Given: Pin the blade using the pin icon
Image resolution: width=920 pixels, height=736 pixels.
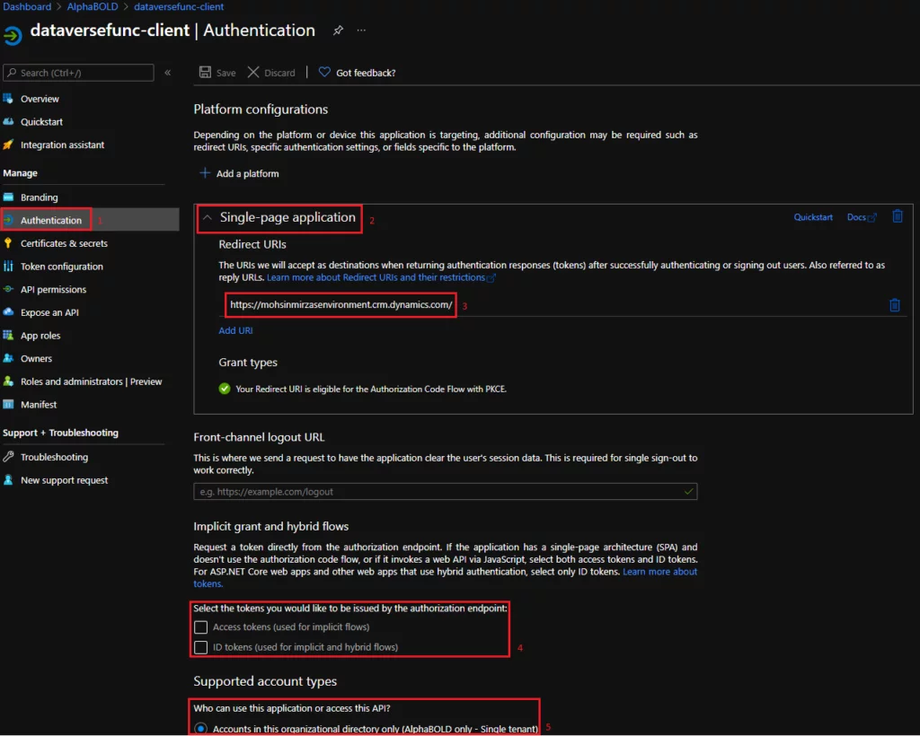Looking at the screenshot, I should point(338,31).
